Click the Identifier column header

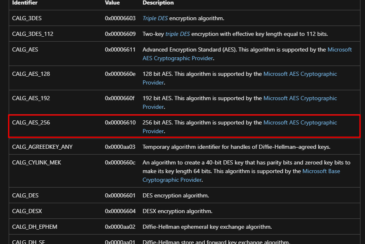(x=25, y=3)
